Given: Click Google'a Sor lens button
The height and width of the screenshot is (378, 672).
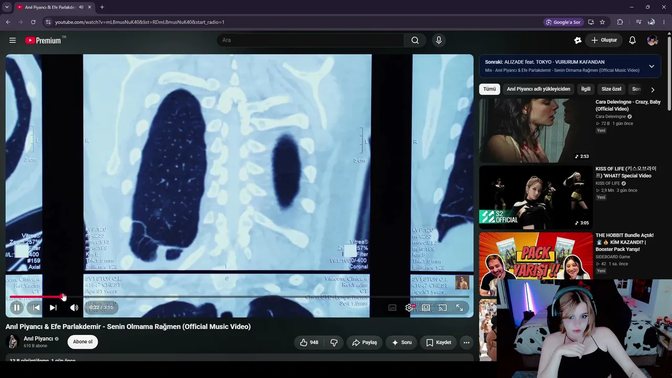Looking at the screenshot, I should [x=563, y=22].
